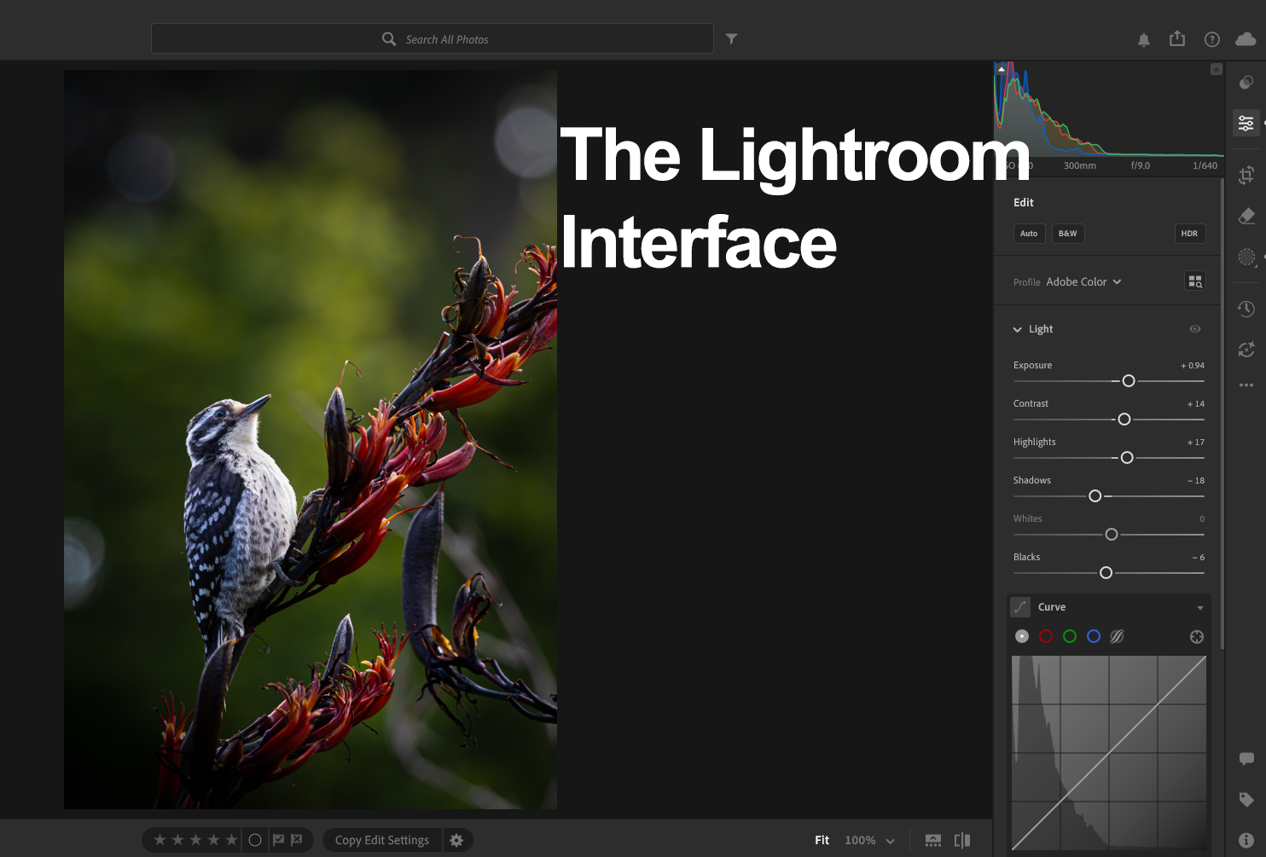Click the tone curve graph
This screenshot has height=857, width=1266.
(1109, 753)
